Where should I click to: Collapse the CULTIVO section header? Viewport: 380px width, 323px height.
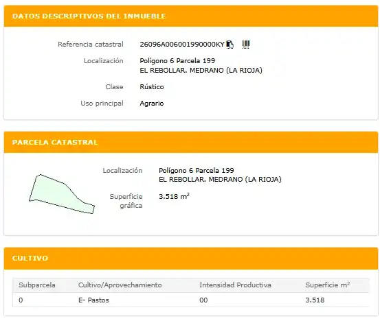click(191, 258)
